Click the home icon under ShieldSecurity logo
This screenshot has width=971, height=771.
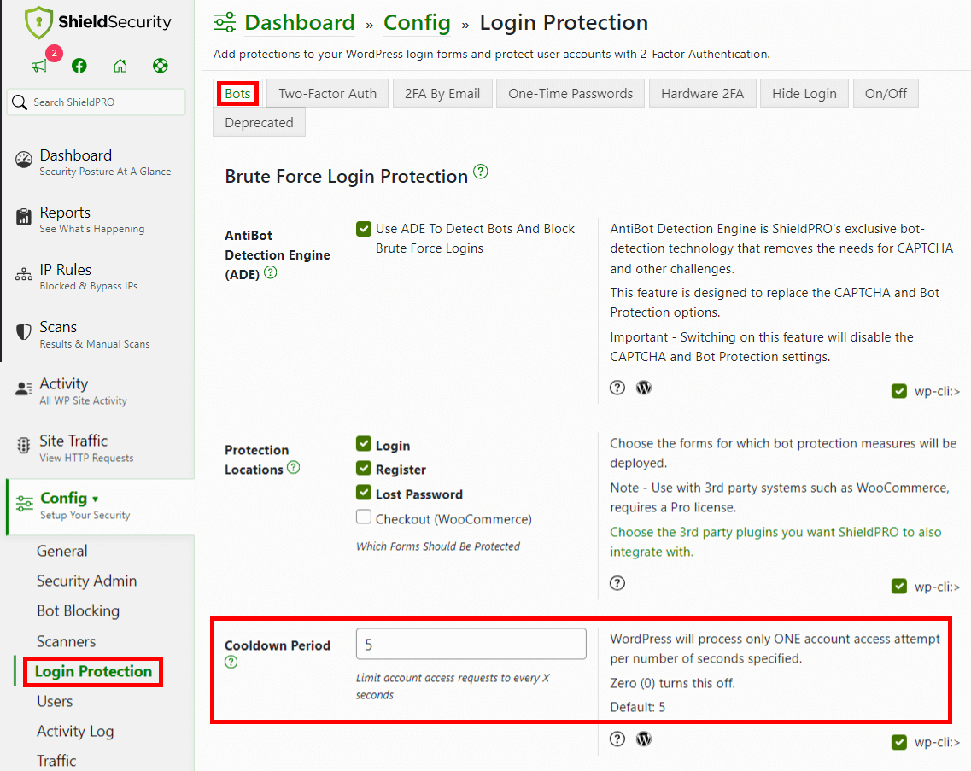point(120,66)
